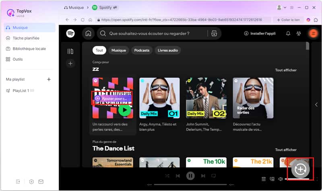Click Coller le lien button
Viewport: 322px width, 191px height.
tap(288, 20)
